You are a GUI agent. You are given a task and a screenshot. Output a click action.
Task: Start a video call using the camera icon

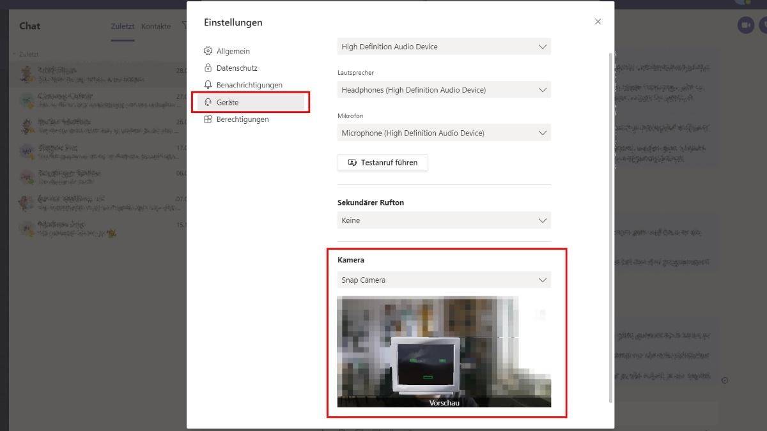(x=745, y=26)
